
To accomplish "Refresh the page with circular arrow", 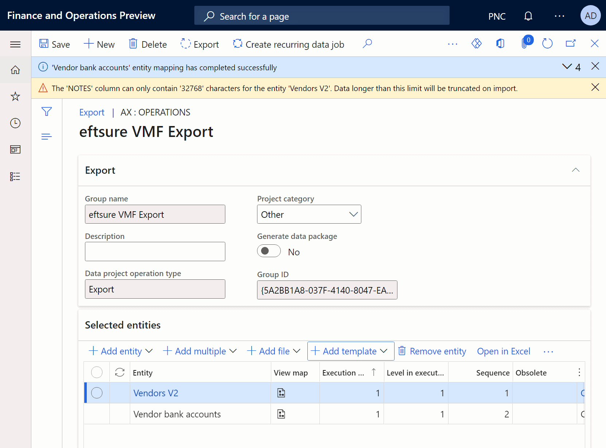I will coord(547,44).
